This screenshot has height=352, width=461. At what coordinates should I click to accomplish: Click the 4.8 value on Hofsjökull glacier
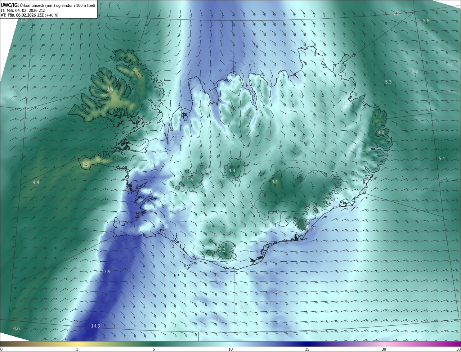pyautogui.click(x=232, y=170)
